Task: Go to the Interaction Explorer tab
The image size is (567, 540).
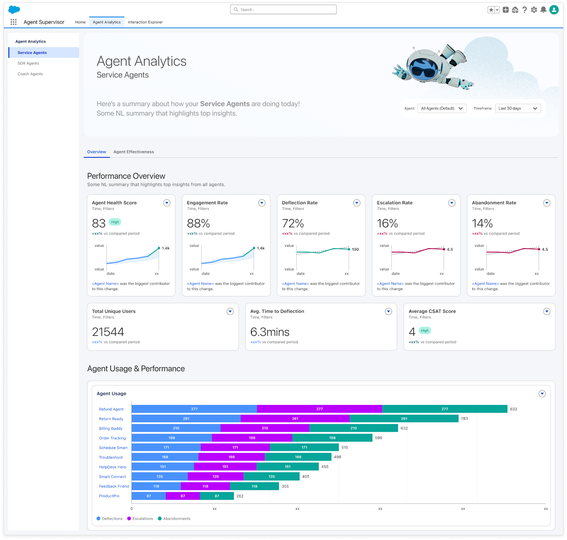Action: (x=145, y=22)
